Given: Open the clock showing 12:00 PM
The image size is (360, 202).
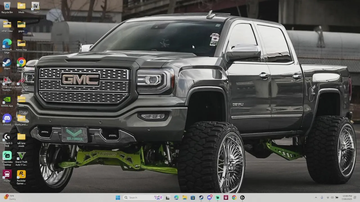Looking at the screenshot, I should click(x=347, y=198).
